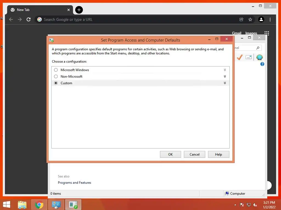Expand the Non-Microsoft configuration chevron
This screenshot has width=281, height=210.
point(225,77)
